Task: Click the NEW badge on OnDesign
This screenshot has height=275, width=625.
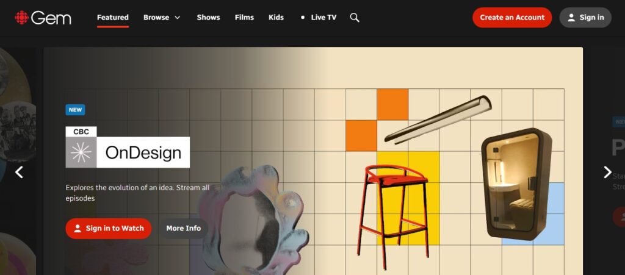Action: tap(75, 110)
